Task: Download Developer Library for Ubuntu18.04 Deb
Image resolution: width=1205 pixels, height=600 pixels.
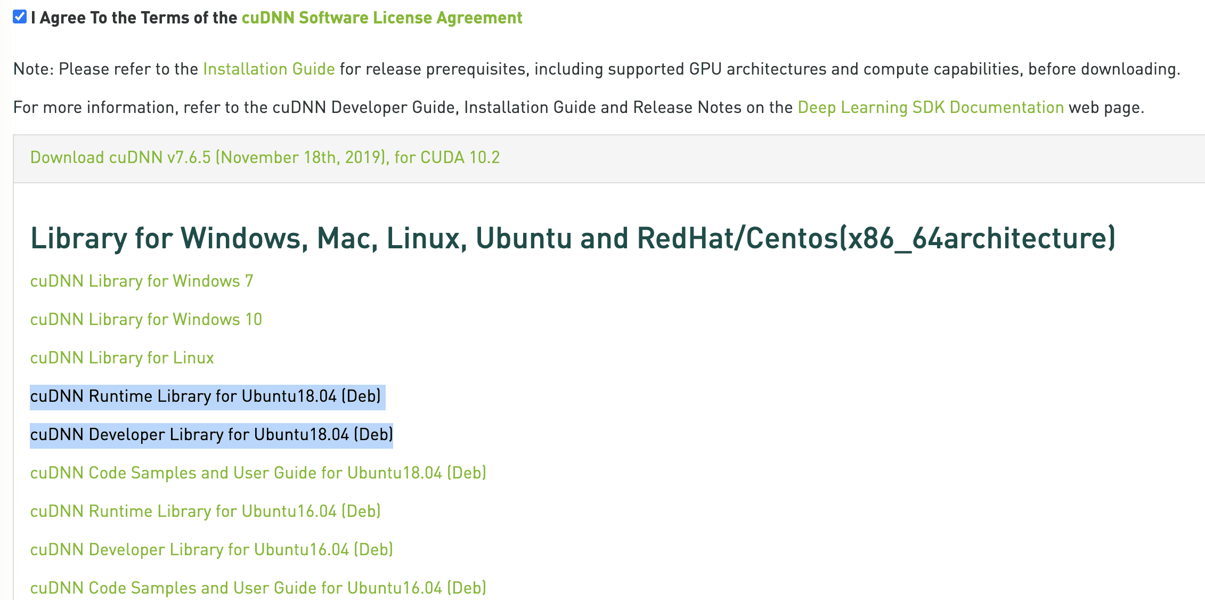Action: click(211, 435)
